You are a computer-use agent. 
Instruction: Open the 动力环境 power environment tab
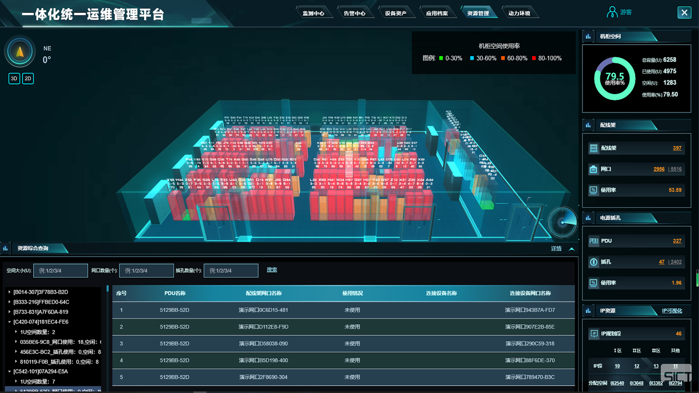tap(519, 13)
